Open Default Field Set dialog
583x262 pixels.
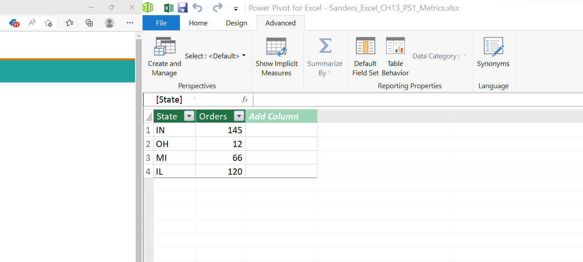point(365,57)
